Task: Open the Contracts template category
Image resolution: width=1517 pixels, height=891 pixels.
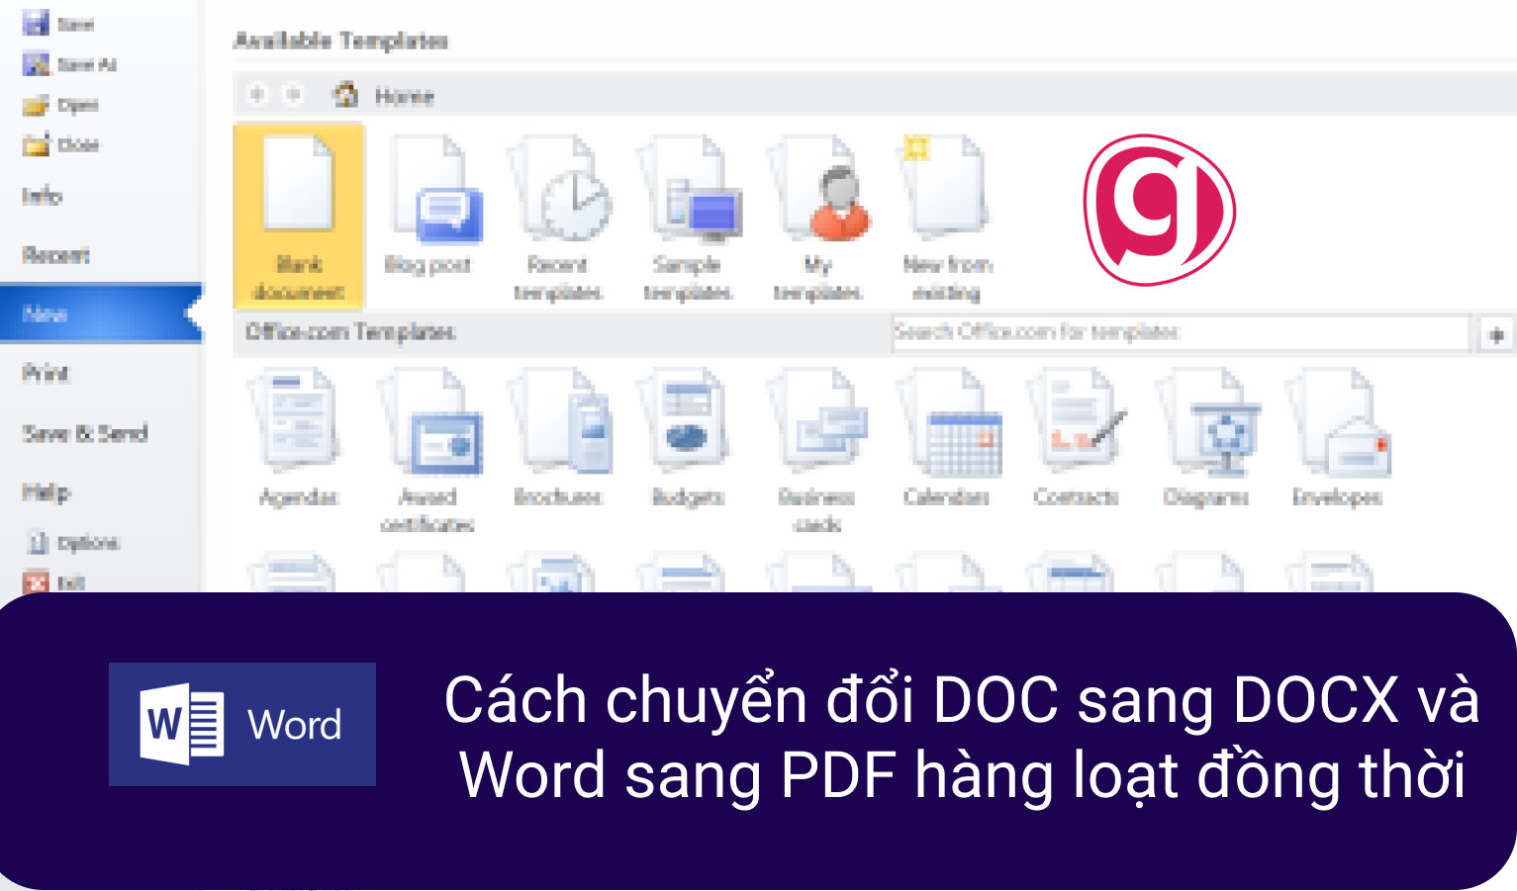Action: [x=1077, y=435]
